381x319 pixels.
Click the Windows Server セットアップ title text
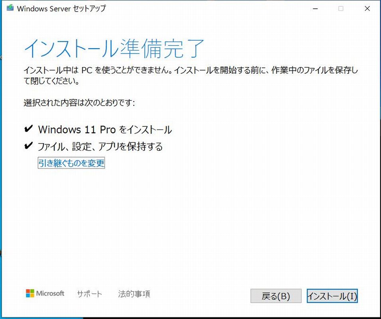pyautogui.click(x=61, y=8)
